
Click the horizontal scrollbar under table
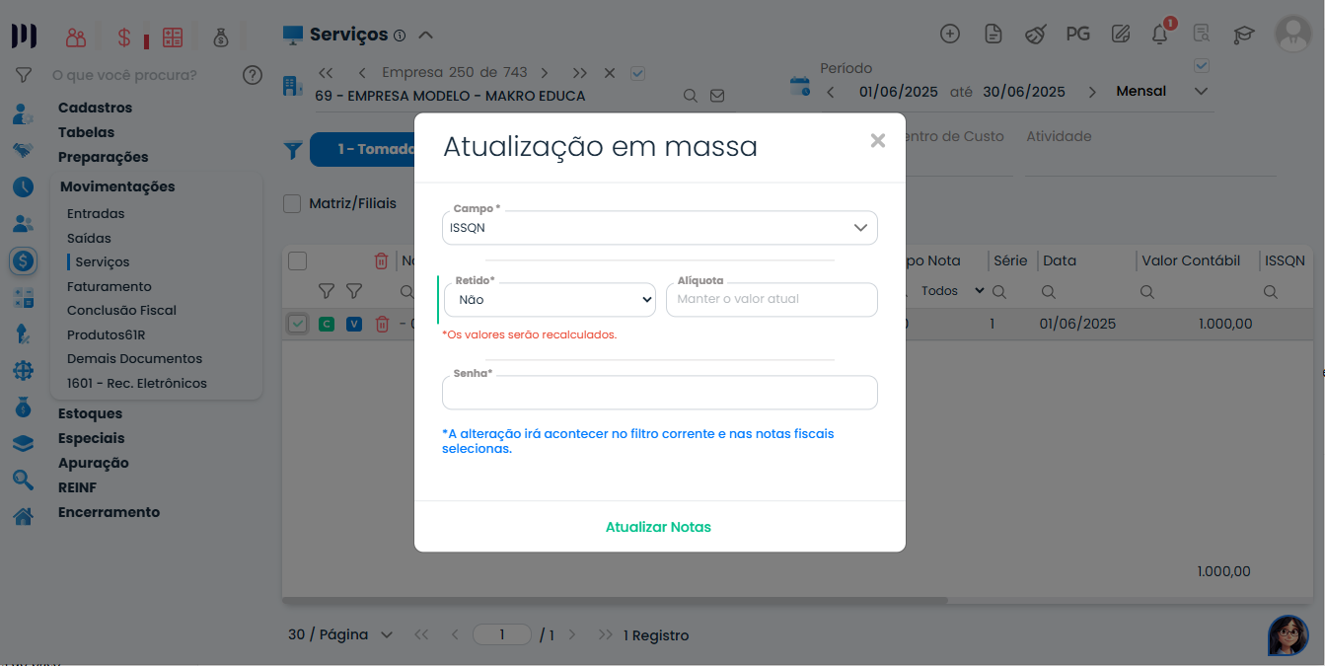click(615, 600)
